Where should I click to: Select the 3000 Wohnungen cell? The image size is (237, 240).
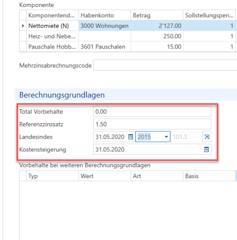[105, 25]
